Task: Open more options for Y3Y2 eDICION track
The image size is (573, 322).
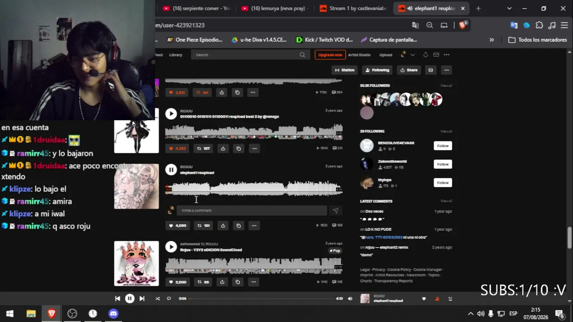Action: (x=253, y=282)
